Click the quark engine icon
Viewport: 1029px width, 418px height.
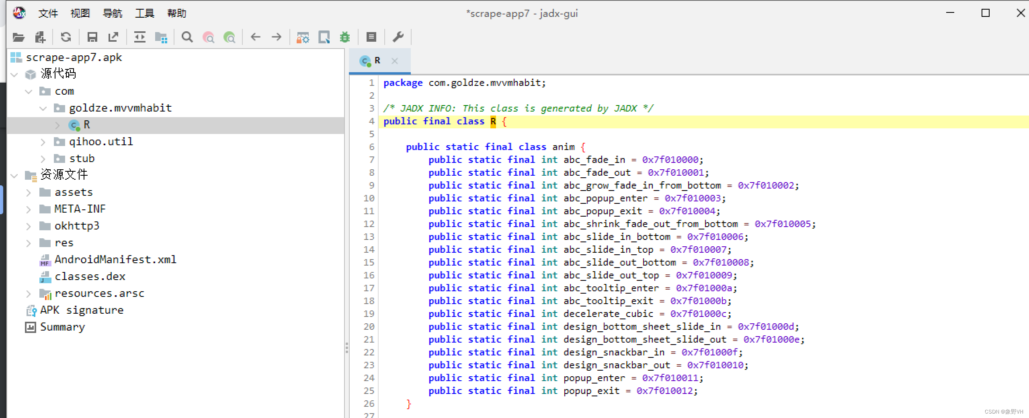click(x=324, y=37)
